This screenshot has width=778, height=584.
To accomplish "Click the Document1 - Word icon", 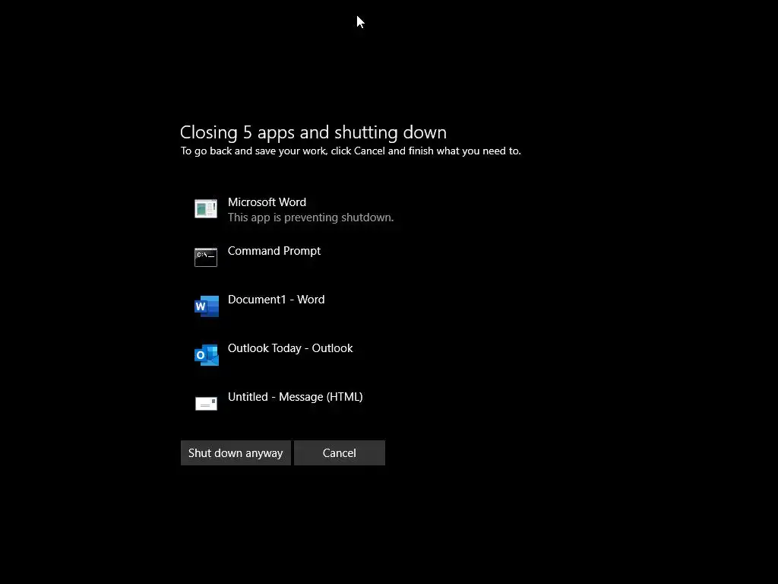I will click(207, 306).
